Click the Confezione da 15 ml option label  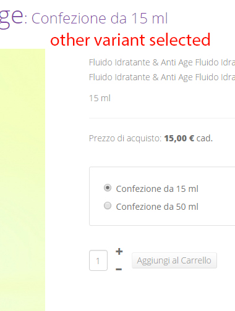[x=157, y=189]
